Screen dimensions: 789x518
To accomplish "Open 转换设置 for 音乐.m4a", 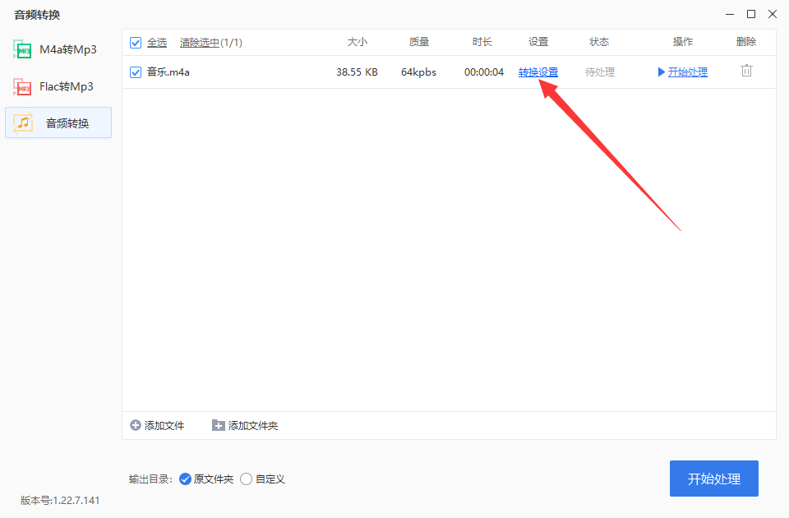I will click(x=538, y=72).
